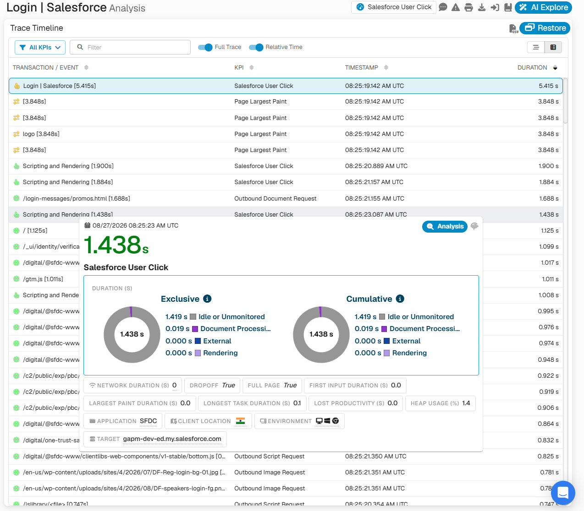Open the chat widget bubble
This screenshot has height=511, width=584.
pyautogui.click(x=563, y=493)
